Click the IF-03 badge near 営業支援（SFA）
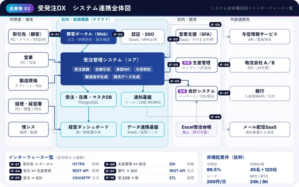Screen dimensions: 299x187 tap(173, 39)
